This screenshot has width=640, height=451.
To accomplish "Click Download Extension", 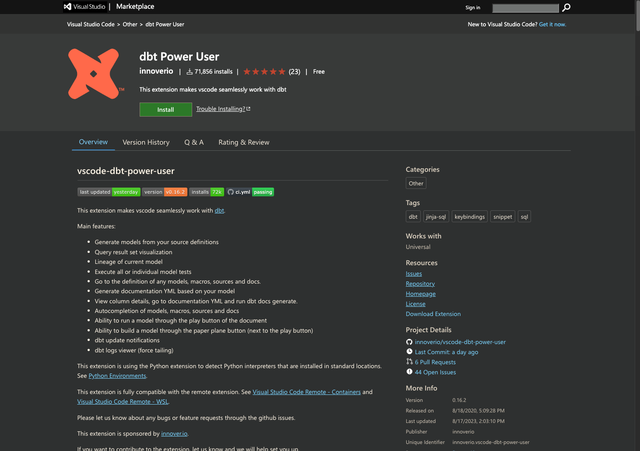I will [x=433, y=314].
